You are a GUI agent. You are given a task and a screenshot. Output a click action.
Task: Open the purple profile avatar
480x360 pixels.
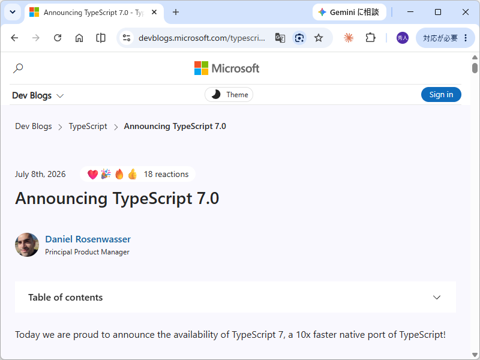click(402, 38)
